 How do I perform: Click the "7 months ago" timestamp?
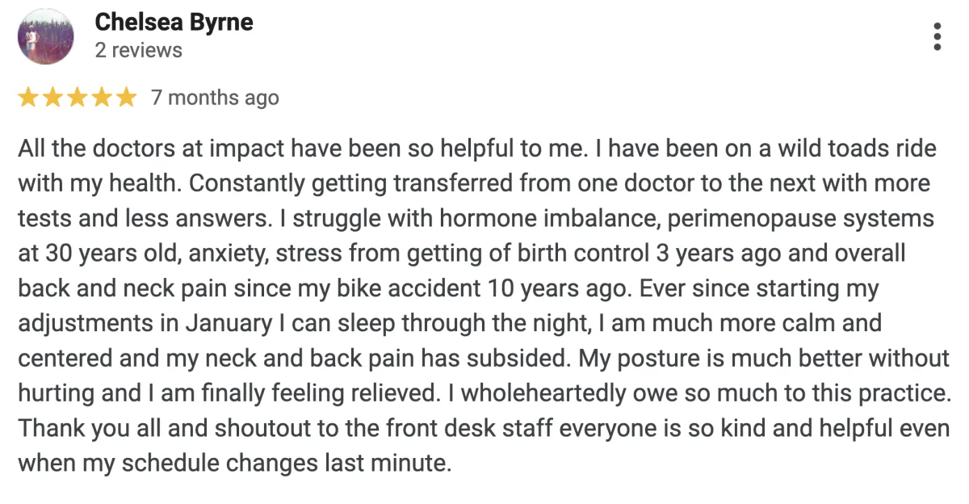click(215, 99)
